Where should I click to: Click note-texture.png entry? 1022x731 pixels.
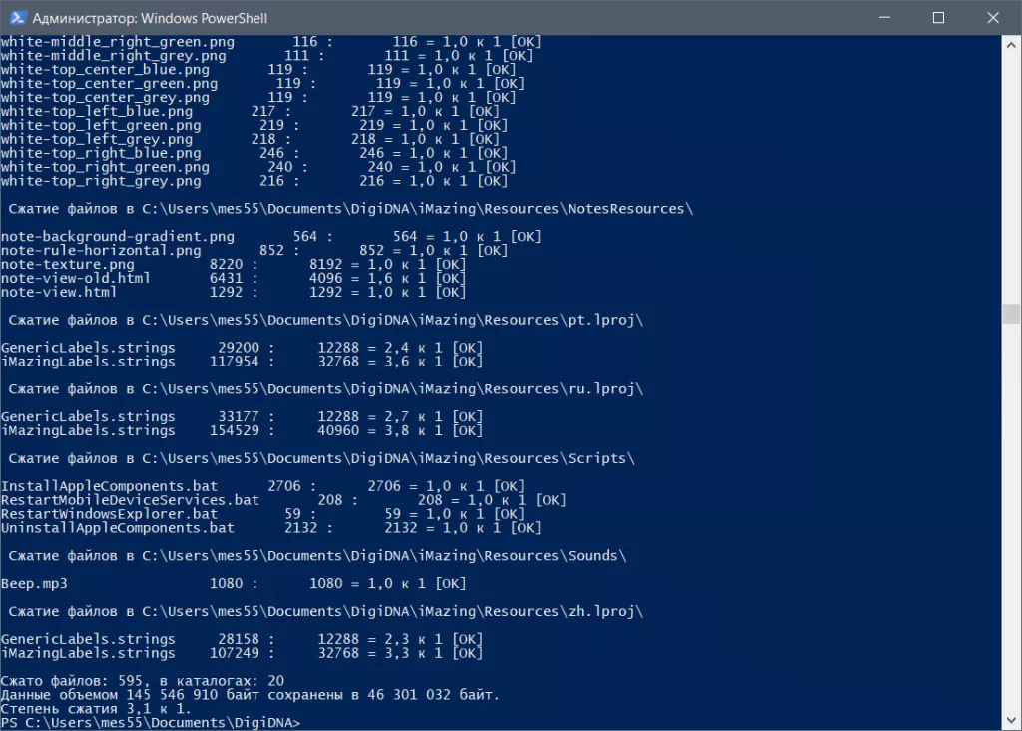coord(234,264)
